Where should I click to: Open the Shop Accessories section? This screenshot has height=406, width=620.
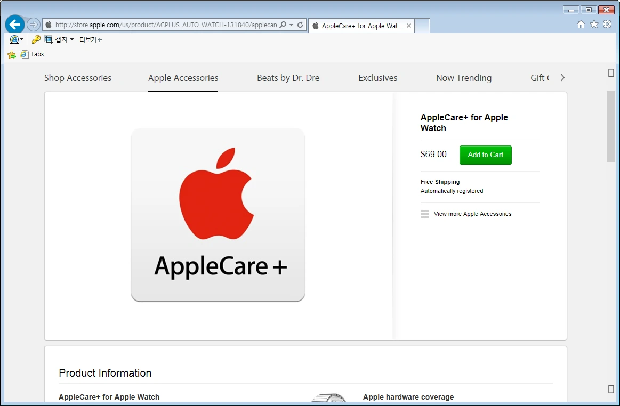pyautogui.click(x=78, y=78)
